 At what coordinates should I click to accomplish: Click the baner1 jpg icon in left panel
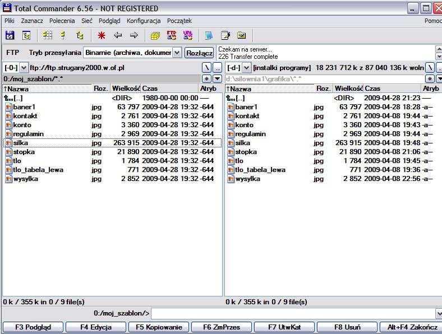tap(9, 107)
